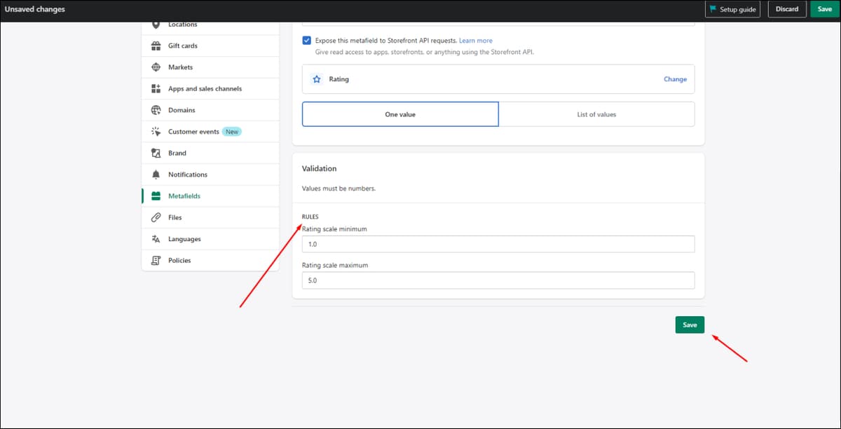Select the List of values option
The height and width of the screenshot is (429, 841).
[x=596, y=114]
